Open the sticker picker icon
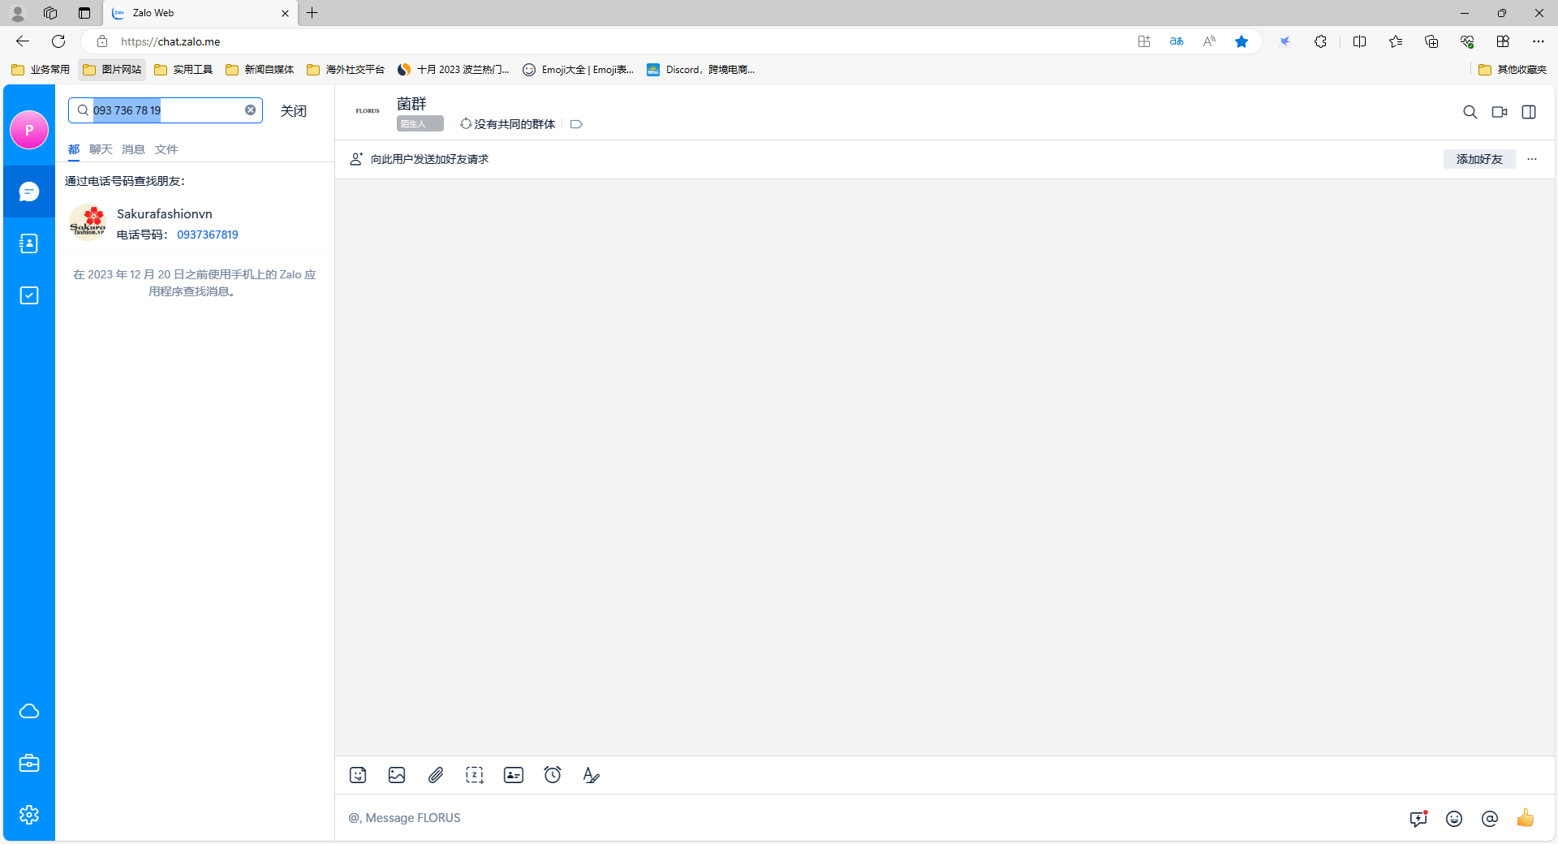The height and width of the screenshot is (844, 1558). click(x=358, y=775)
